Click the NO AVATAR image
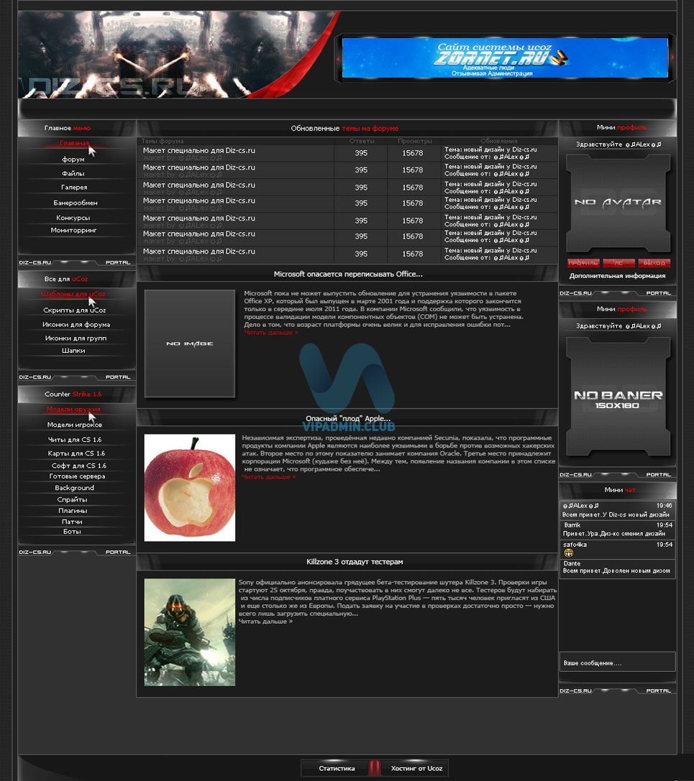Image resolution: width=694 pixels, height=781 pixels. pyautogui.click(x=618, y=203)
